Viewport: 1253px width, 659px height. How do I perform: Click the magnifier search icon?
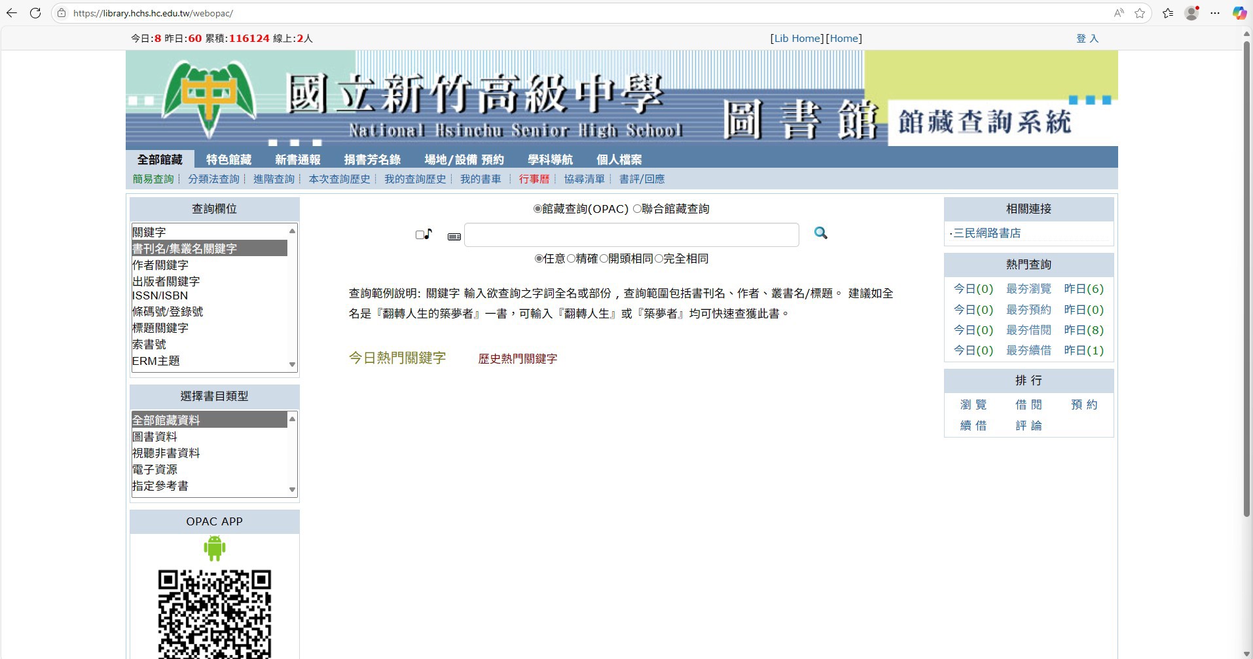pos(820,233)
